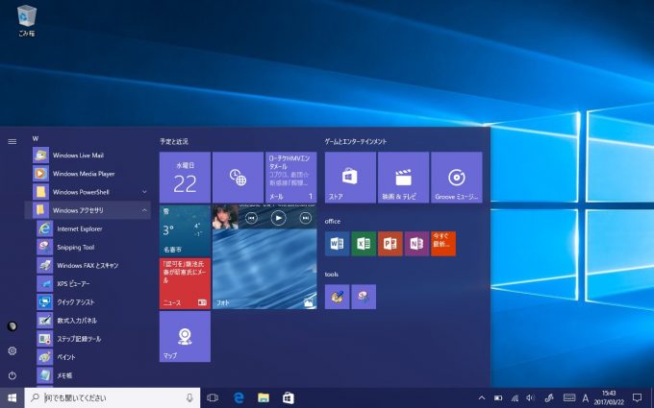Play music in the media tile
The image size is (654, 408).
[278, 218]
